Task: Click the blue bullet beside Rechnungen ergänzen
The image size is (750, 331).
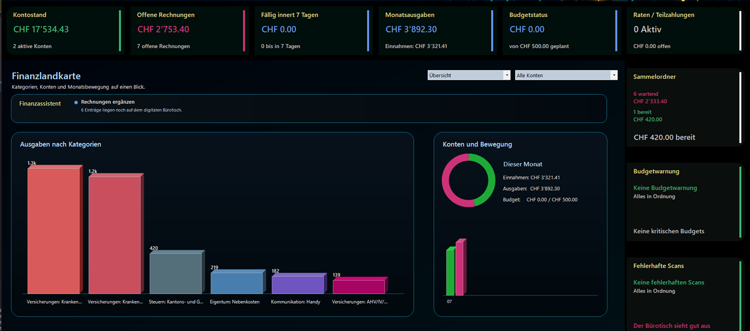Action: [x=76, y=102]
